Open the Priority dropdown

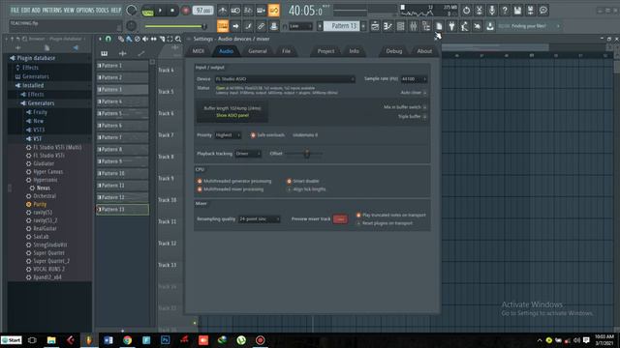click(x=228, y=135)
